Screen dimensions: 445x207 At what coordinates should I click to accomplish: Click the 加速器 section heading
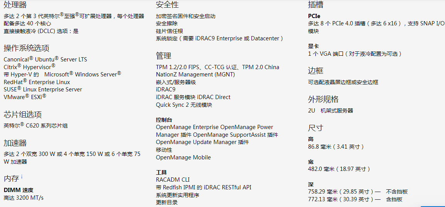coord(15,143)
